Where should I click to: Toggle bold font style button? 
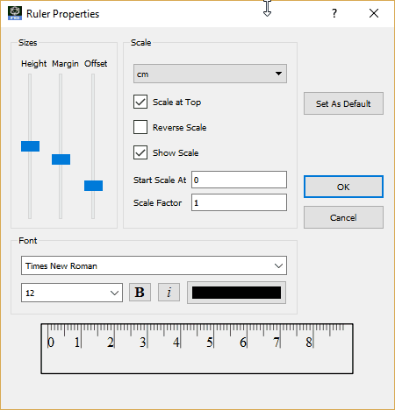click(x=140, y=292)
